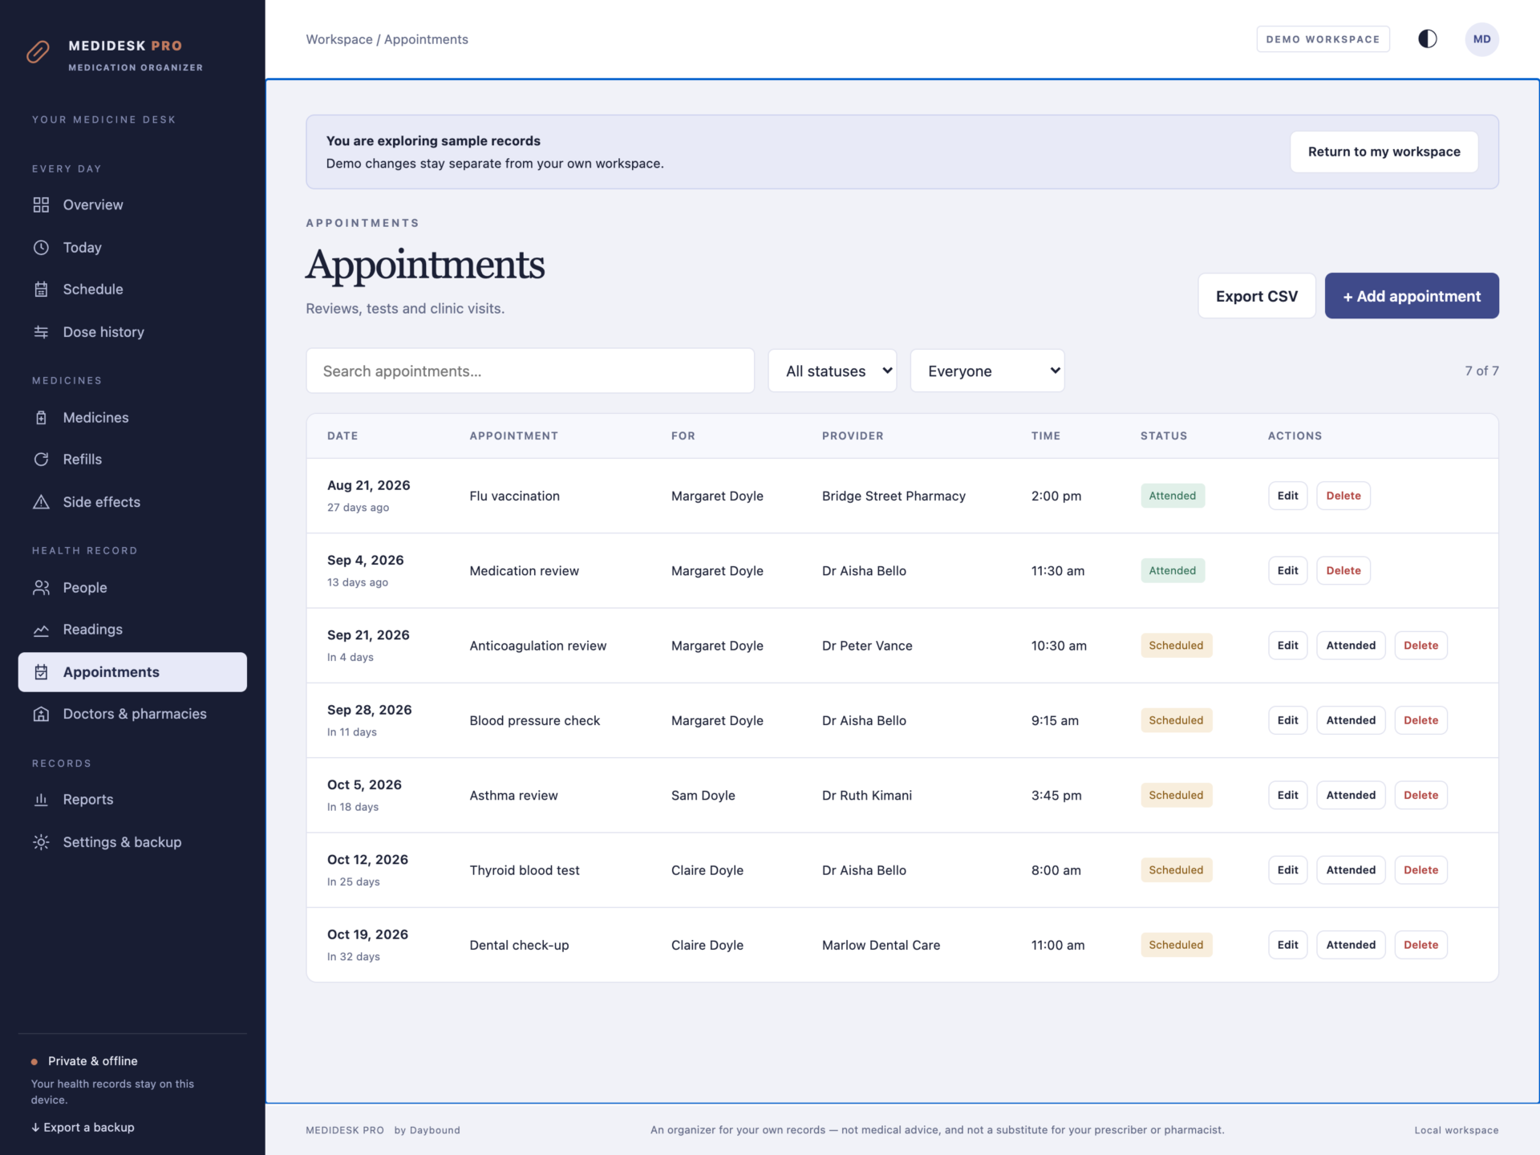Click the Export a backup link
The image size is (1540, 1155).
(x=83, y=1127)
